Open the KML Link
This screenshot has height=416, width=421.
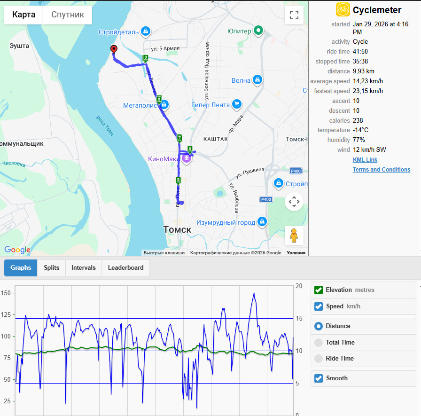(365, 160)
